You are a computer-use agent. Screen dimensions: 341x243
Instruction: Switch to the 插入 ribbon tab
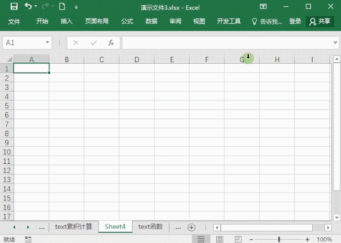66,21
